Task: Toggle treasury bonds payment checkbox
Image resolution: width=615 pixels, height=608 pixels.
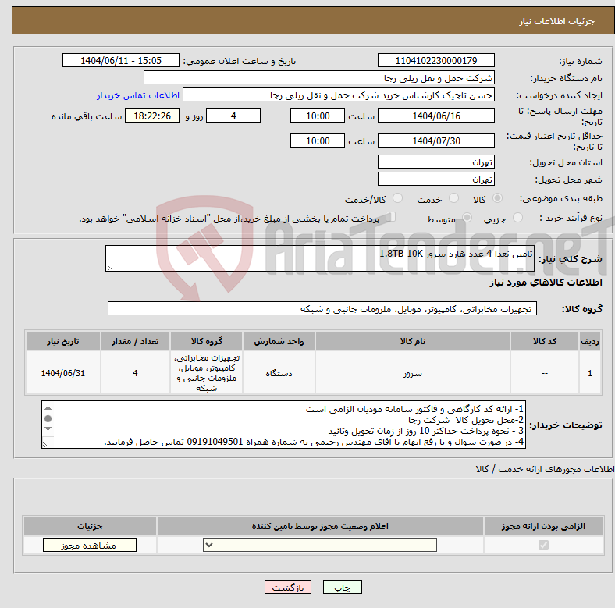Action: pyautogui.click(x=391, y=216)
